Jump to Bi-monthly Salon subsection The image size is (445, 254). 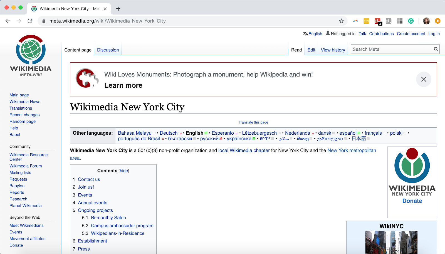[108, 218]
